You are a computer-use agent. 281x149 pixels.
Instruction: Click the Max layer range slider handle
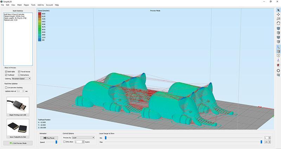(261, 142)
